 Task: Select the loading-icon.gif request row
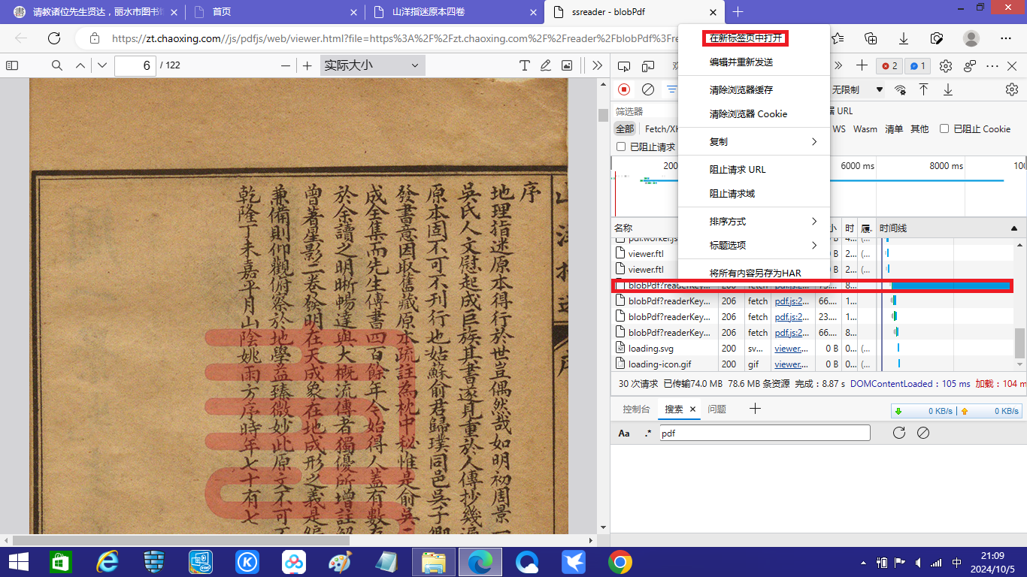tap(812, 364)
